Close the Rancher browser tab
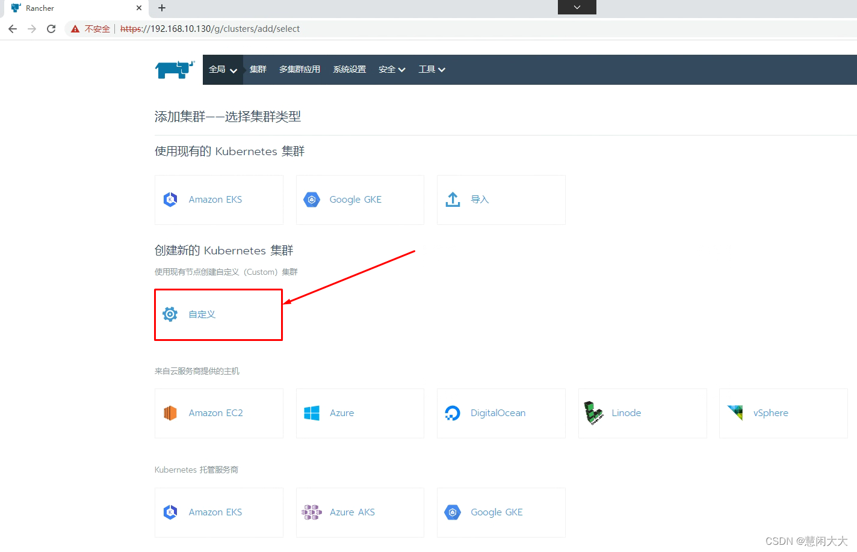 point(139,8)
